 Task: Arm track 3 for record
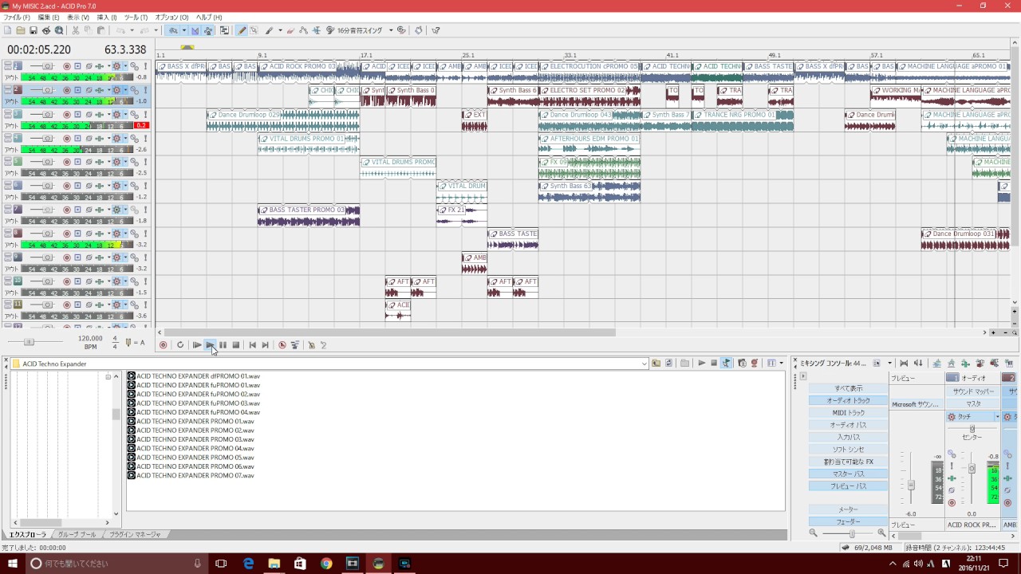point(67,114)
